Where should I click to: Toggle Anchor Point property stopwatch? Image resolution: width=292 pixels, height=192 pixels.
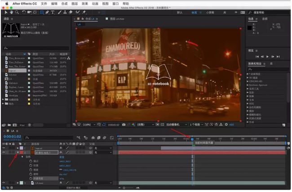[31, 161]
